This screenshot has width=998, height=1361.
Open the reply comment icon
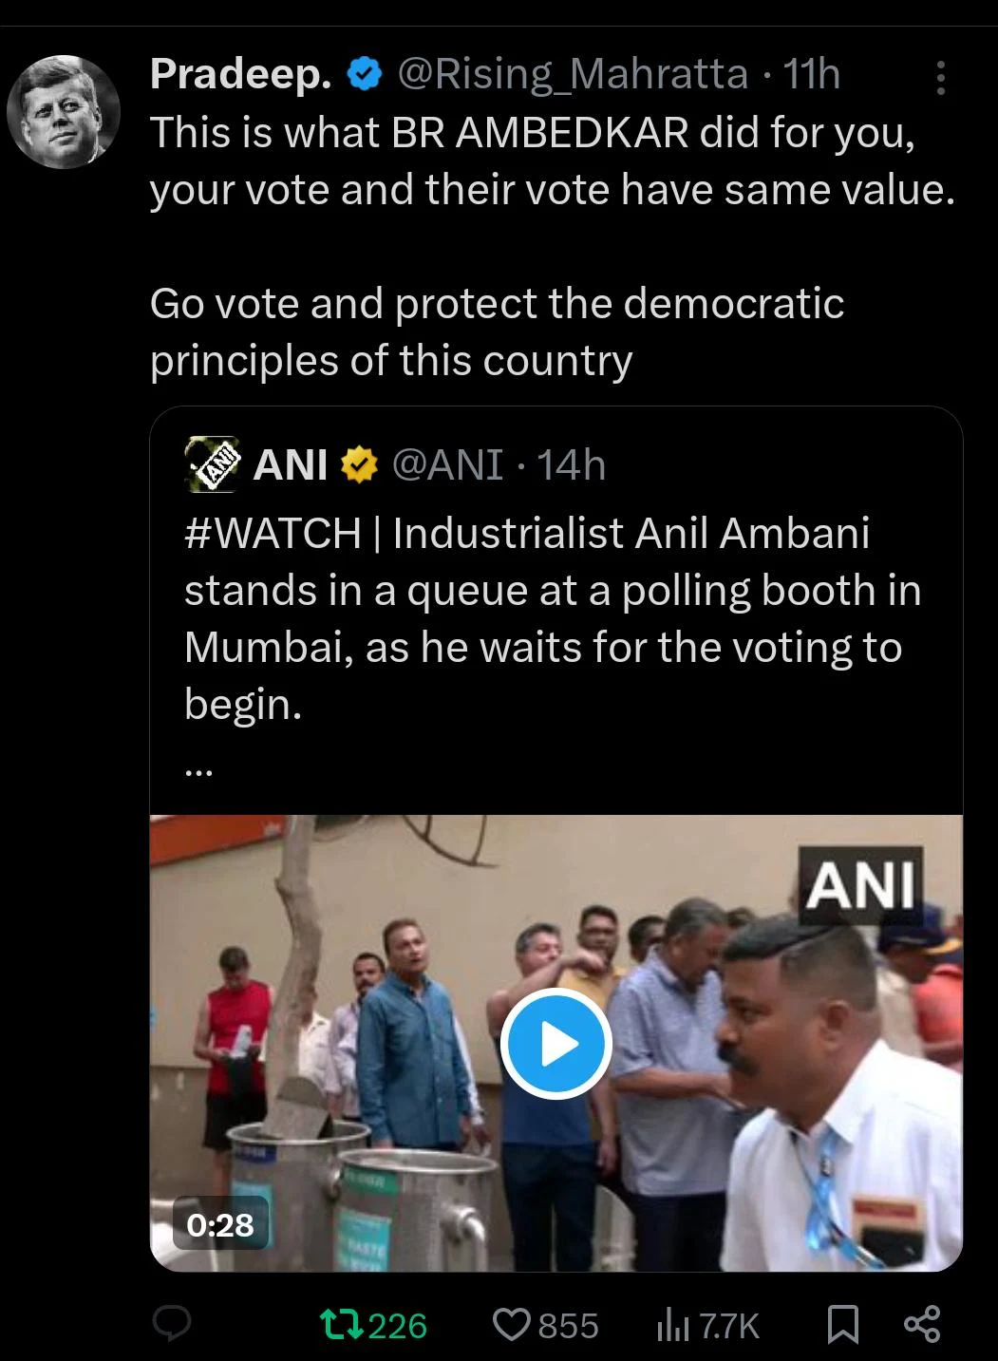coord(173,1324)
